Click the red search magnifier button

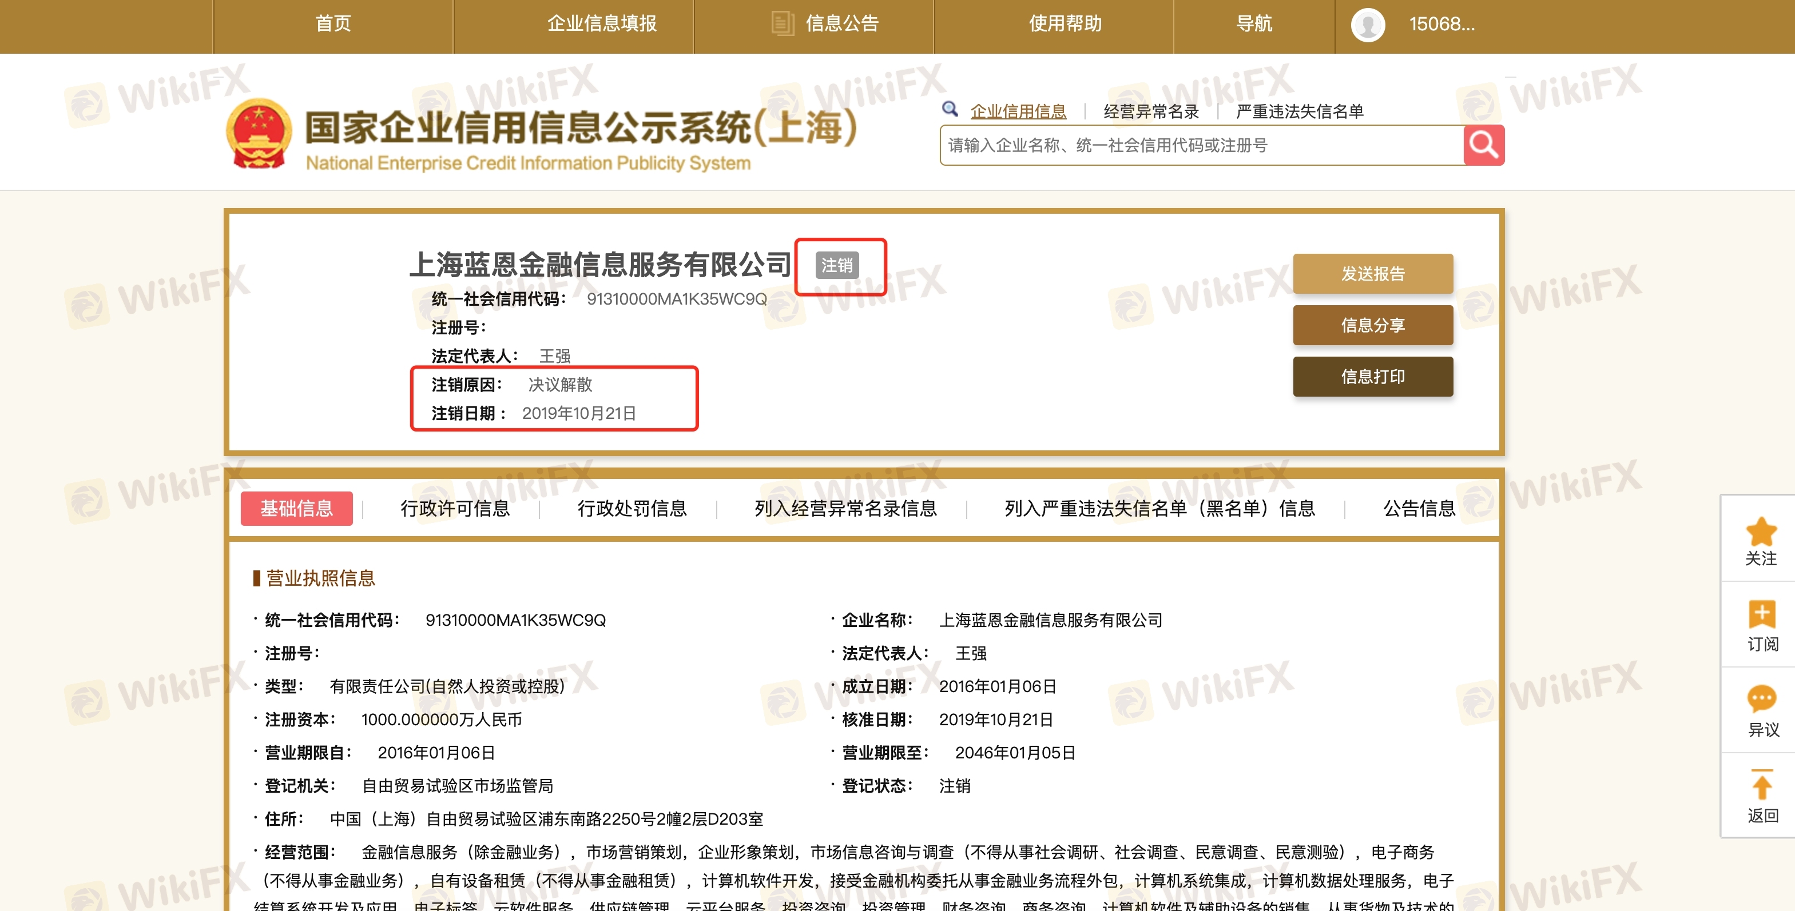[1483, 145]
